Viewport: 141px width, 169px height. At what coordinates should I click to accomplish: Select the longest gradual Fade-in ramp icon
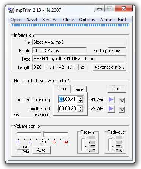92,150
